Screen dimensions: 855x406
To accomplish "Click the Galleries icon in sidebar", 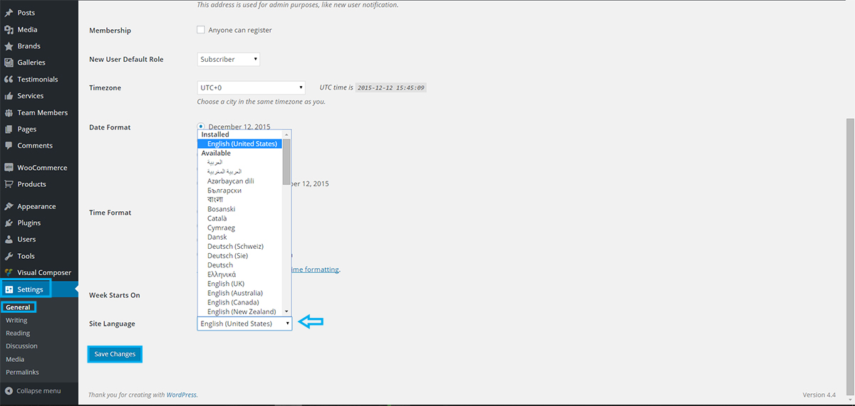I will click(x=9, y=63).
